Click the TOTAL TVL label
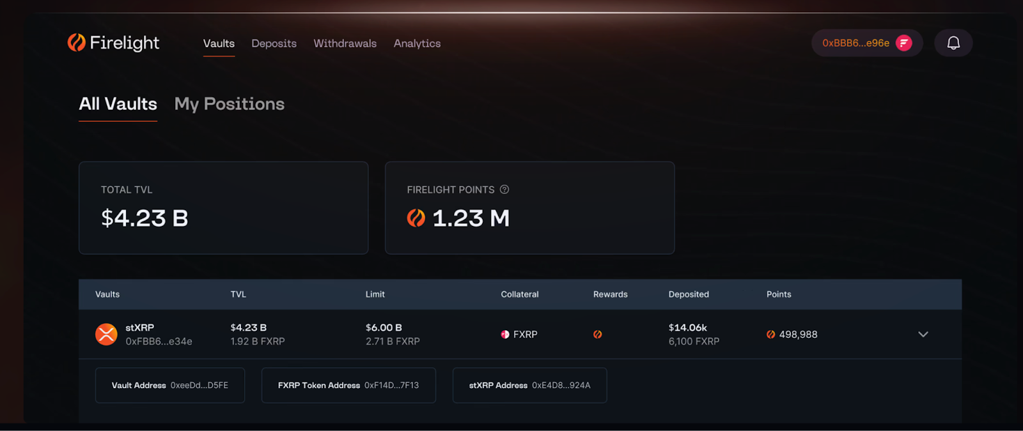The height and width of the screenshot is (431, 1023). click(x=127, y=190)
